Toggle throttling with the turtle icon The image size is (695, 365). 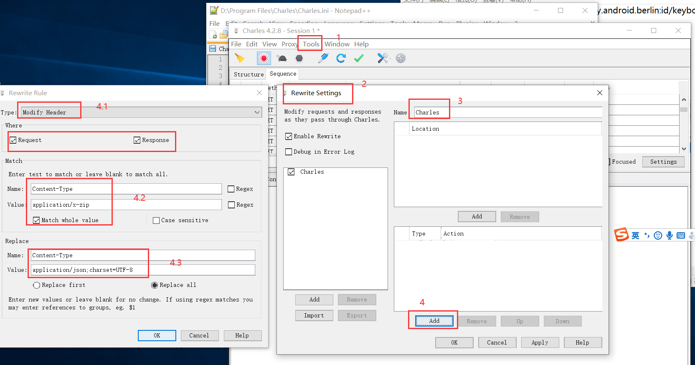pyautogui.click(x=282, y=58)
